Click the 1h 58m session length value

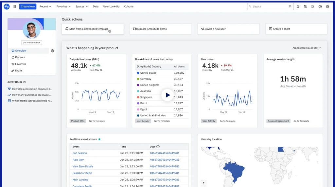(x=293, y=79)
